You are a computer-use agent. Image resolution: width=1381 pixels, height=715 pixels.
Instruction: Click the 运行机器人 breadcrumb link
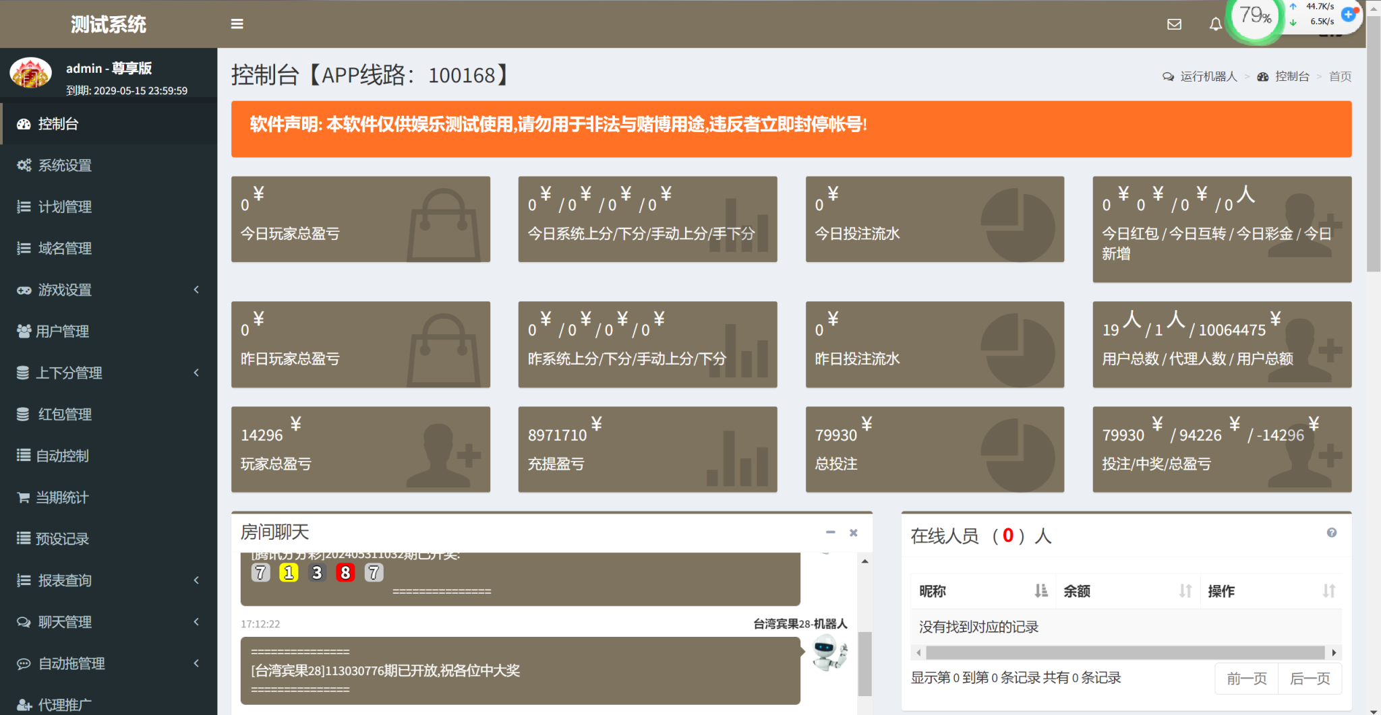point(1208,76)
